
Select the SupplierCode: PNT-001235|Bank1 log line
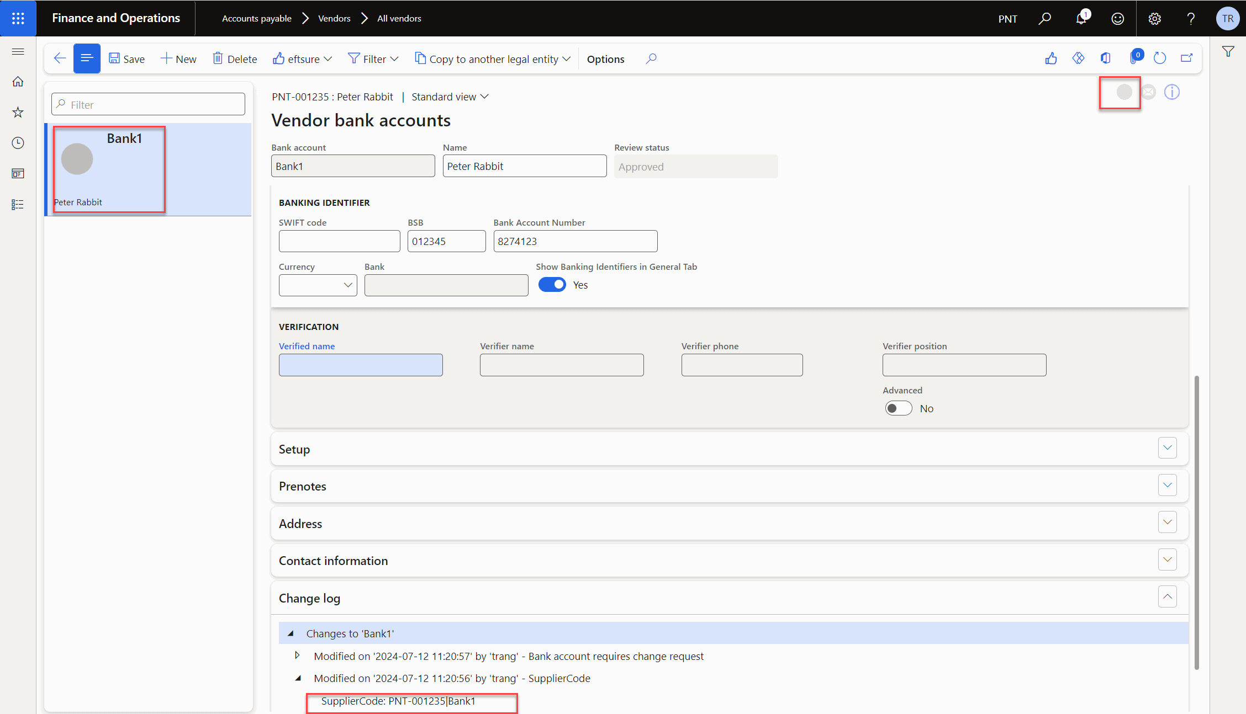[398, 701]
